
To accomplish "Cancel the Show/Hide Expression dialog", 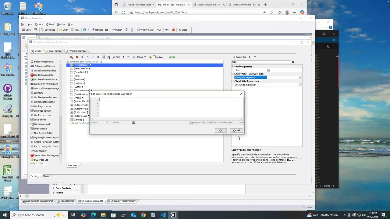I will point(236,130).
